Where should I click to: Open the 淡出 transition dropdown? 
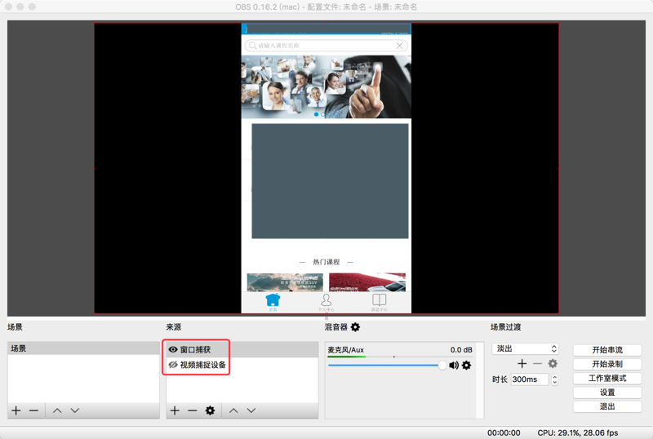(x=525, y=348)
